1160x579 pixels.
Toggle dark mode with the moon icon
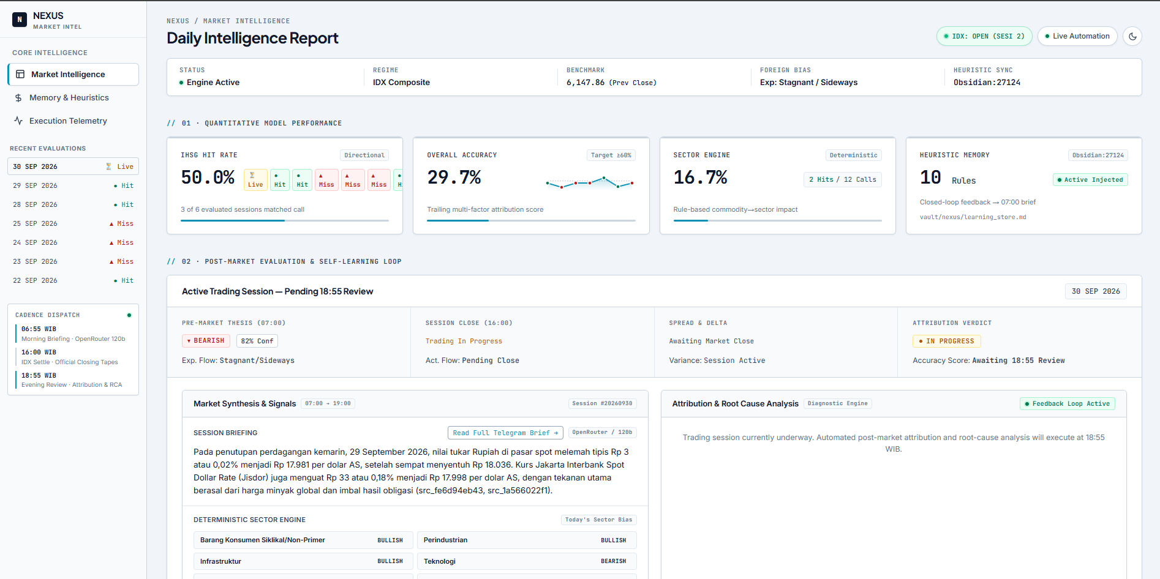tap(1132, 36)
